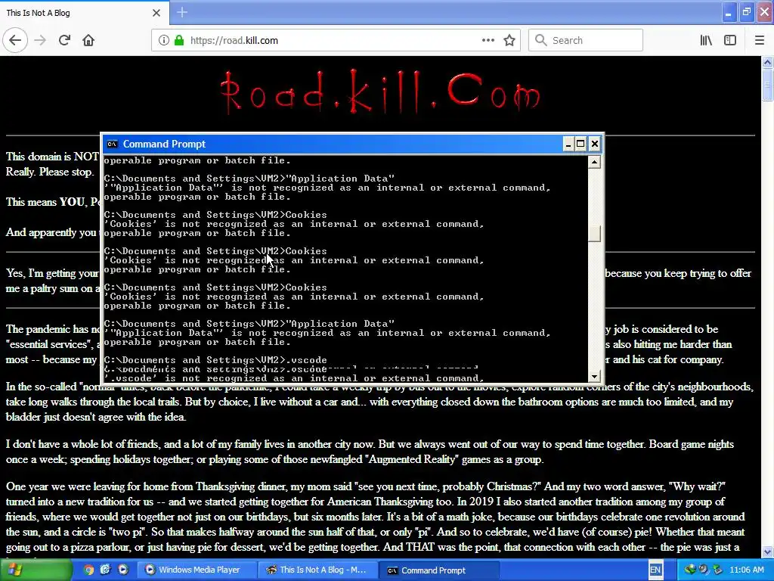The height and width of the screenshot is (581, 774).
Task: Click the Command Prompt title bar
Action: click(333, 144)
